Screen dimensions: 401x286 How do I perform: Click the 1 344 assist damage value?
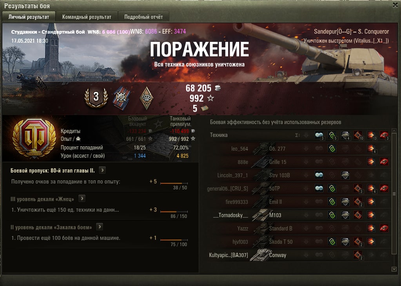(140, 156)
